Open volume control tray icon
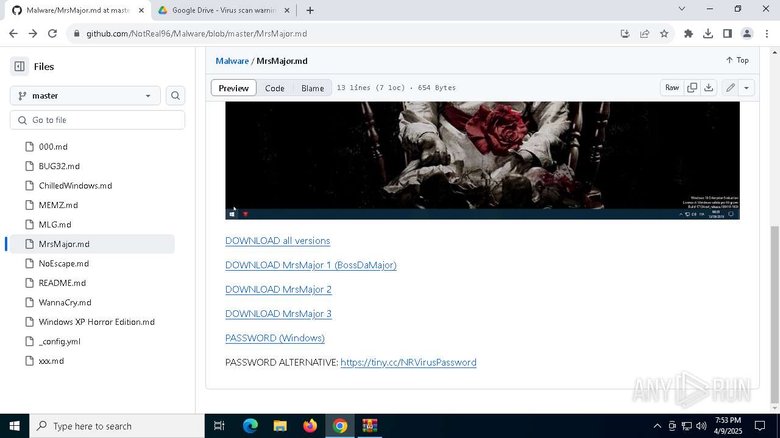The height and width of the screenshot is (438, 780). tap(701, 426)
